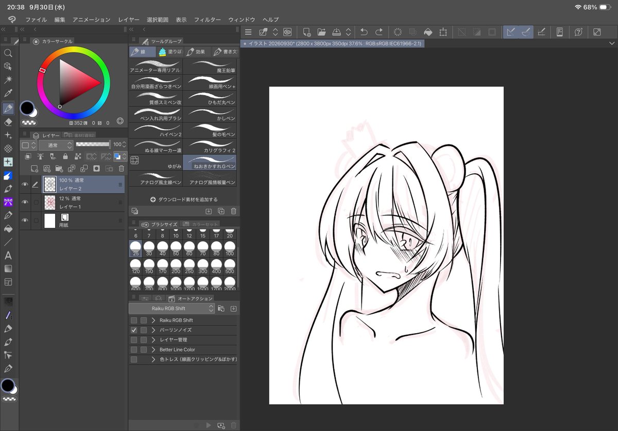Screen dimensions: 618x431
Task: Hide レイヤー 2 using its eye icon
Action: click(24, 184)
